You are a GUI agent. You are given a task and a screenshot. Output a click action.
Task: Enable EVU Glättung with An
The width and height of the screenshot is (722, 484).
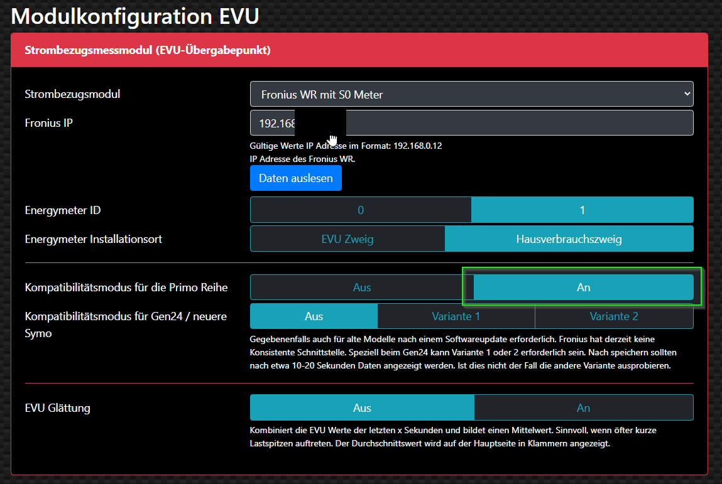click(583, 408)
